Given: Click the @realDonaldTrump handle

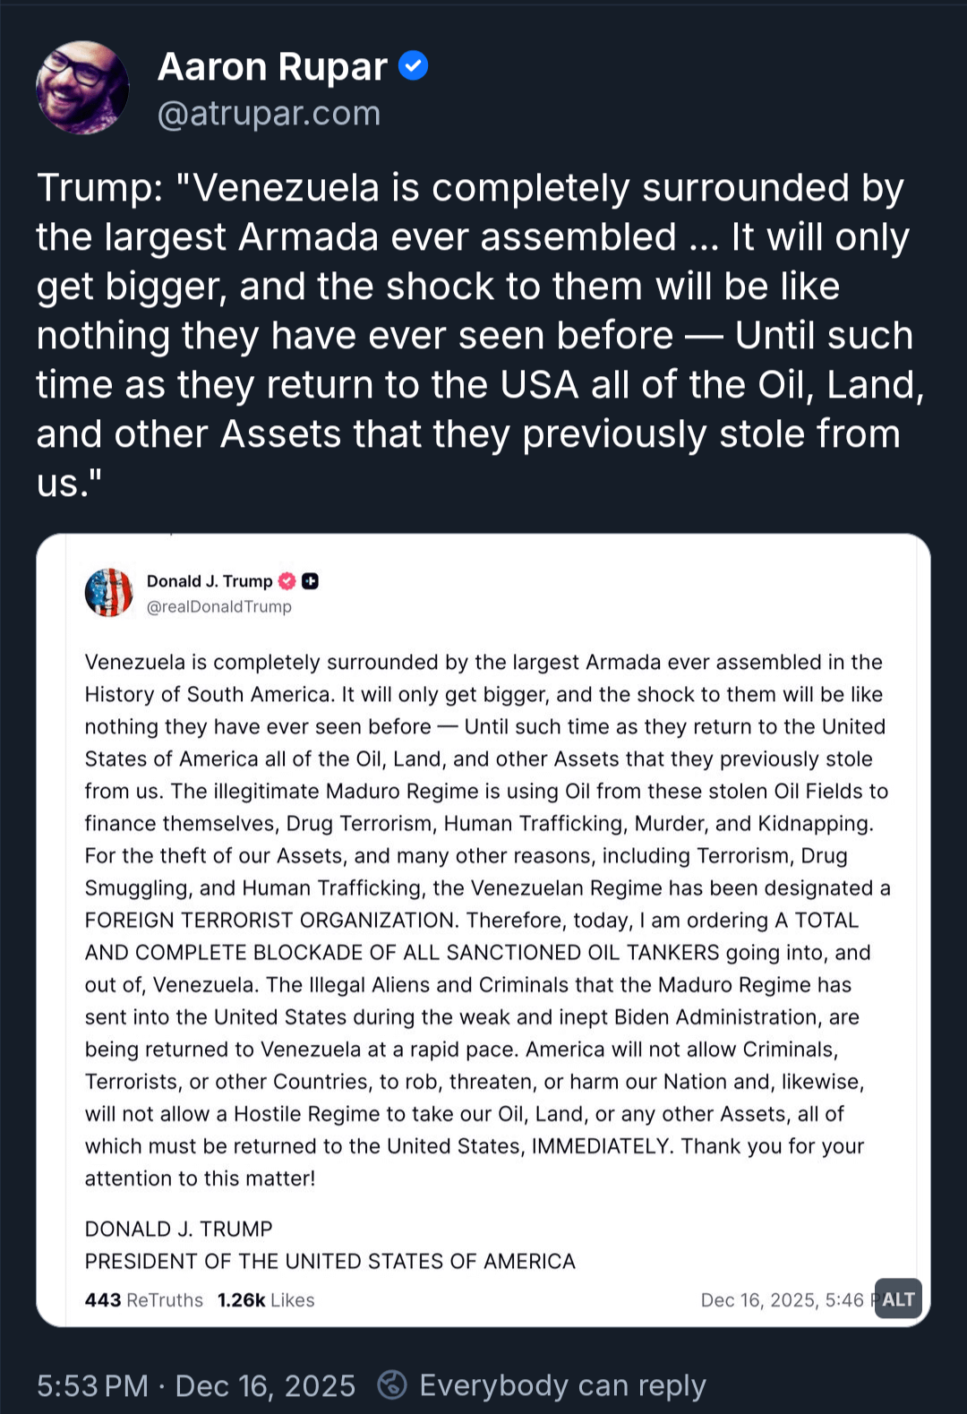Looking at the screenshot, I should click(218, 607).
